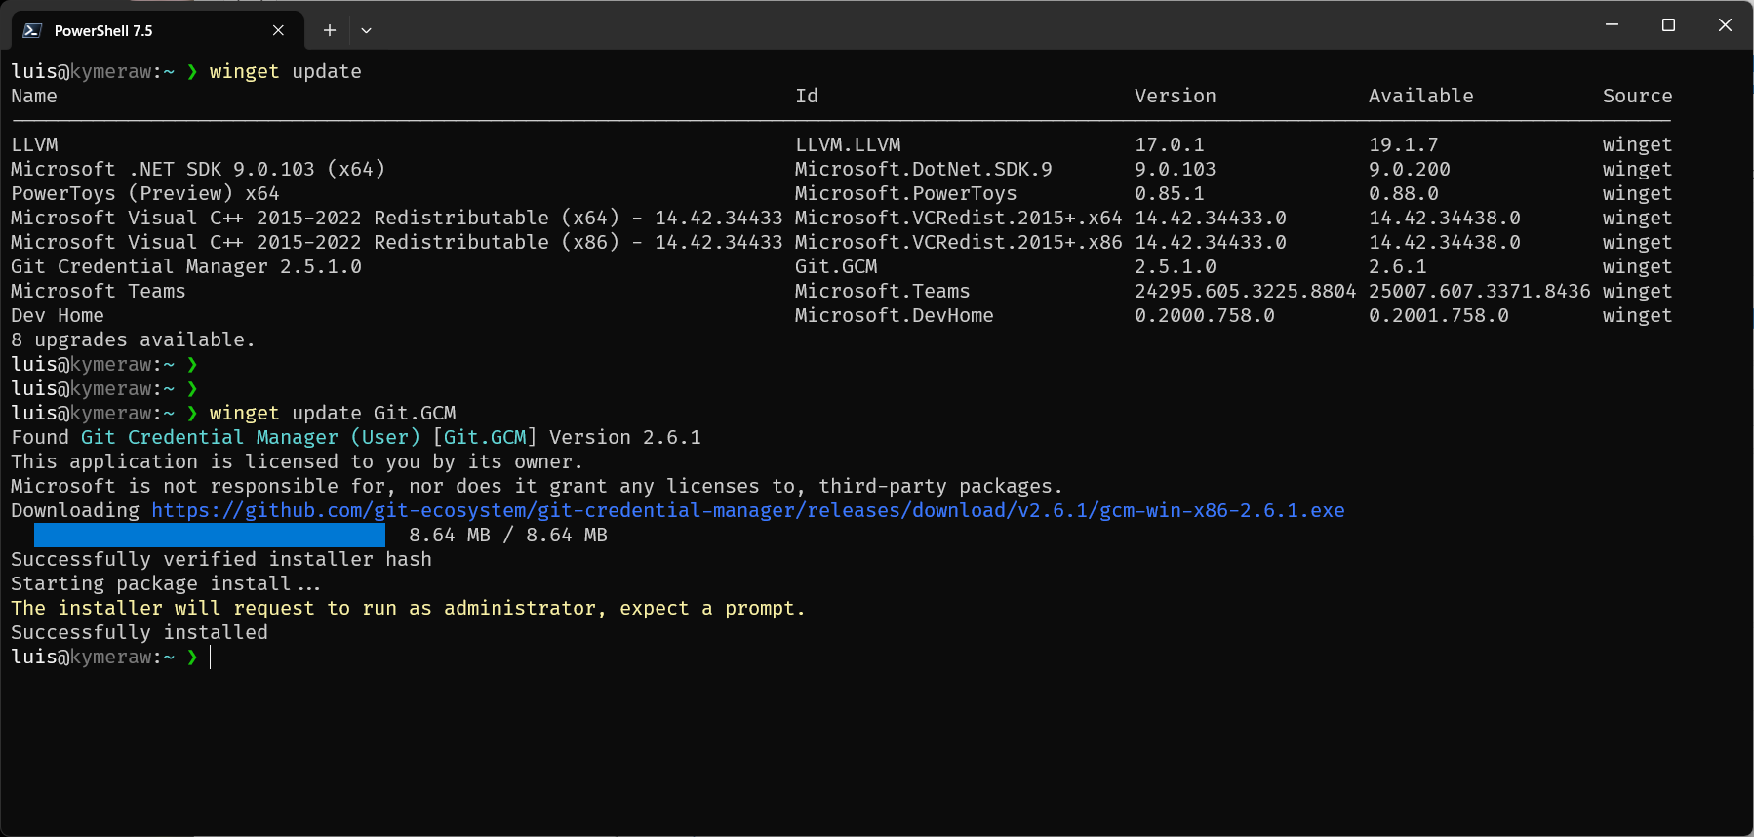Click the Name column header
1754x837 pixels.
34,96
